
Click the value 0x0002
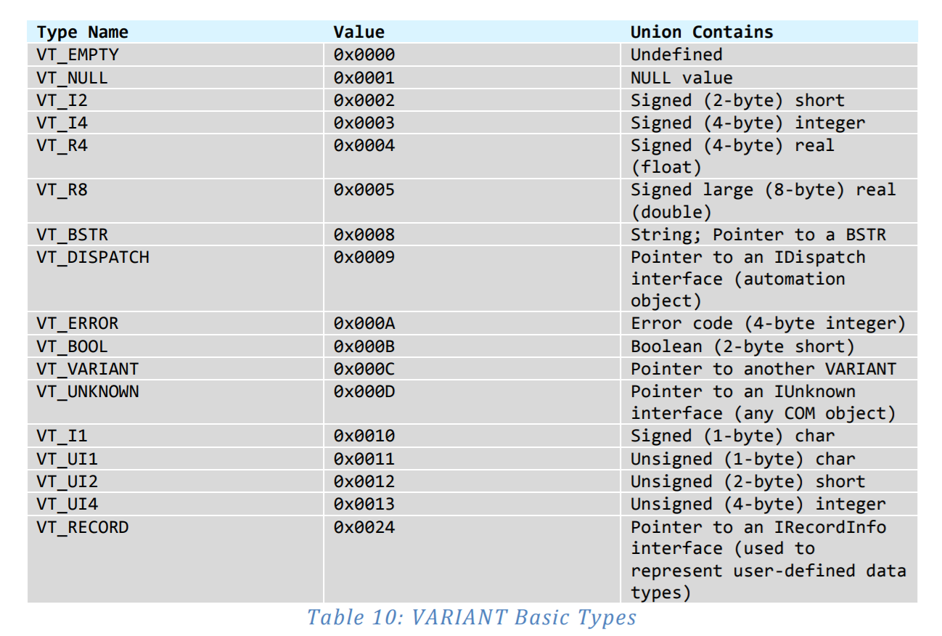click(364, 100)
